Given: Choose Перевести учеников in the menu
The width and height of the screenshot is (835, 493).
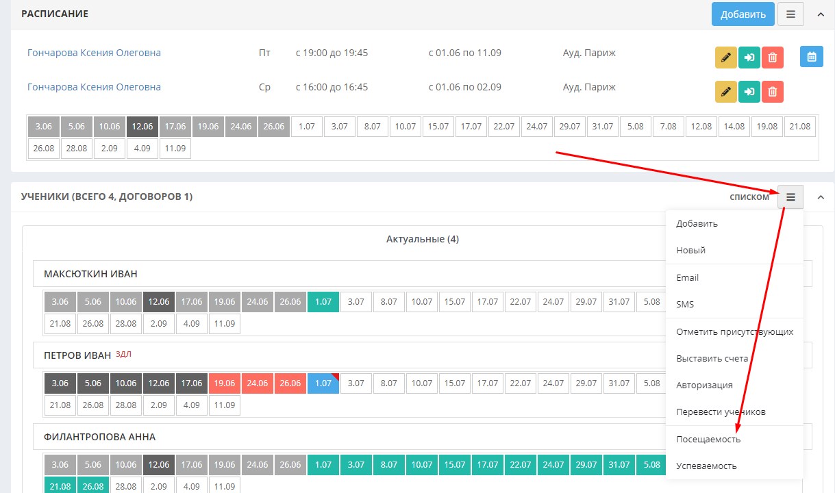Looking at the screenshot, I should (734, 412).
